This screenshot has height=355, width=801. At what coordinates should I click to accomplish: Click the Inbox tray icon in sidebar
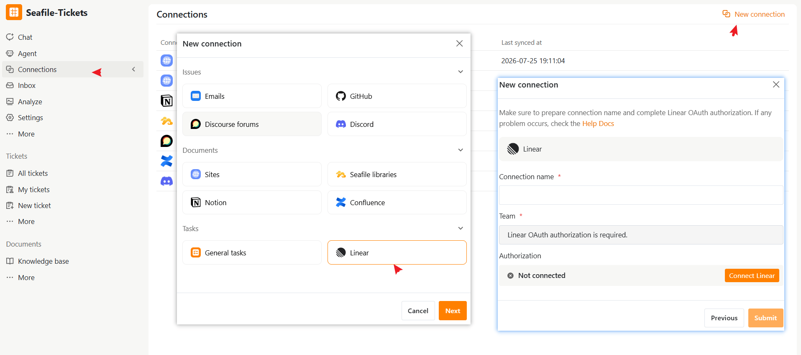pos(10,85)
